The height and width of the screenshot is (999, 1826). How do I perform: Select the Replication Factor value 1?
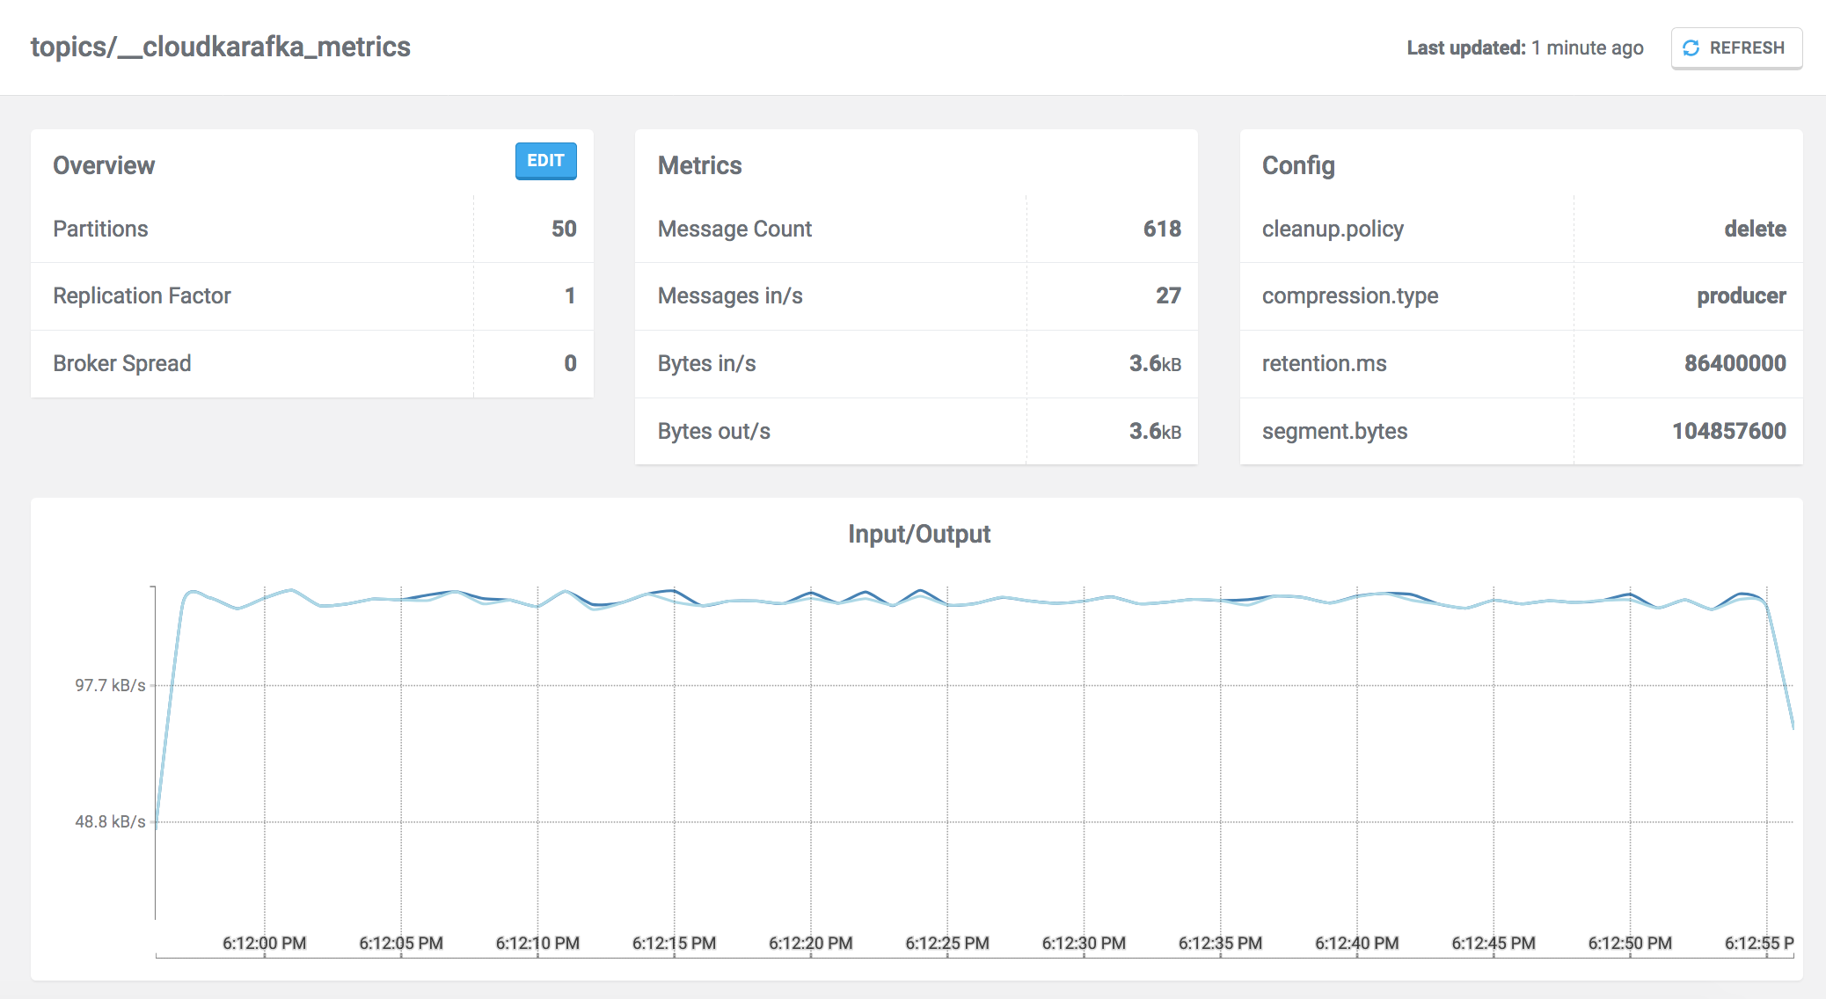click(x=570, y=295)
